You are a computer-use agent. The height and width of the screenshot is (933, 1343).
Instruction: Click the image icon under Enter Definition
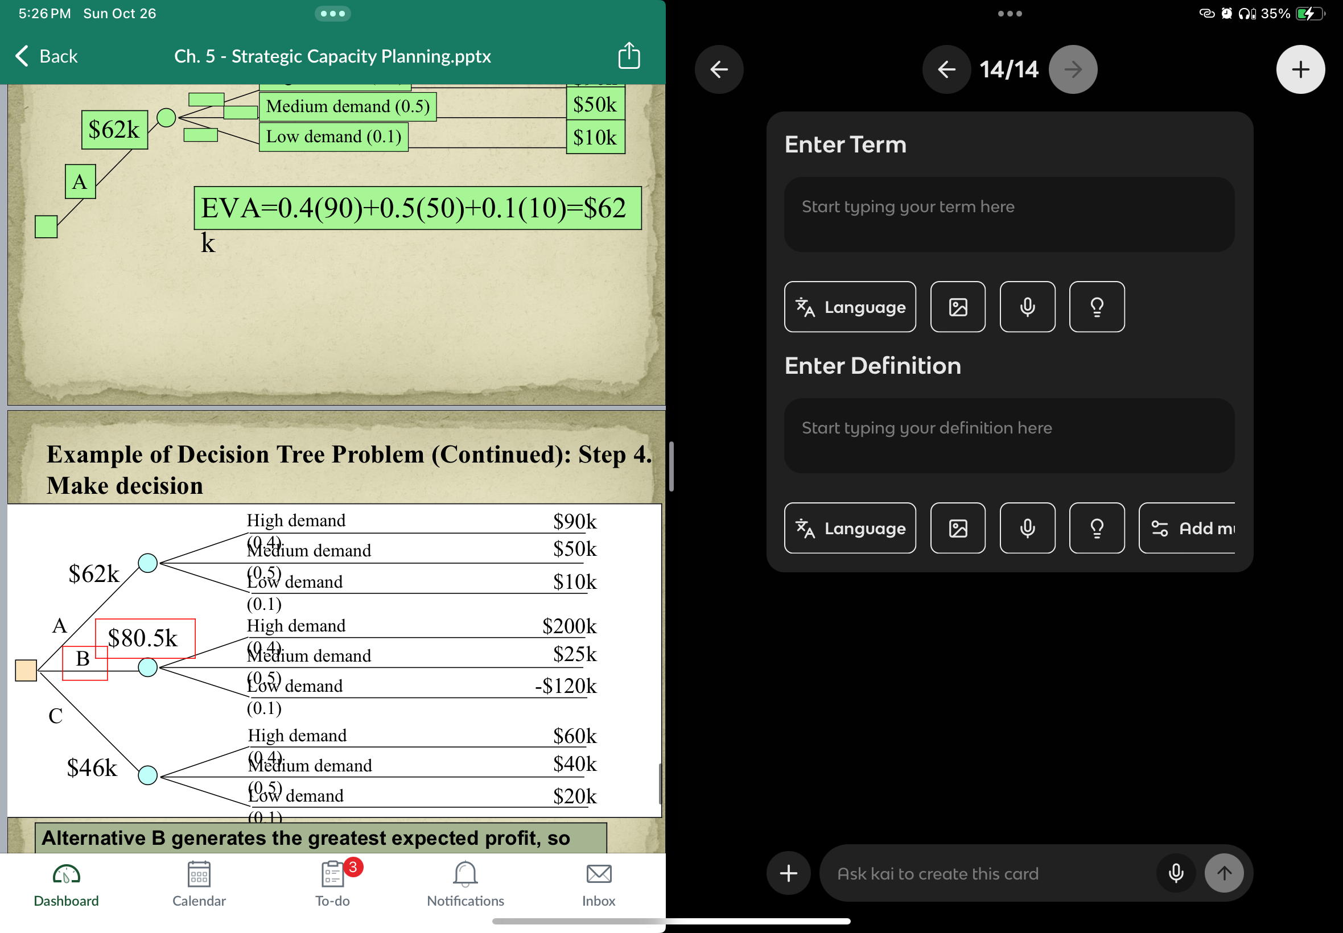tap(957, 528)
